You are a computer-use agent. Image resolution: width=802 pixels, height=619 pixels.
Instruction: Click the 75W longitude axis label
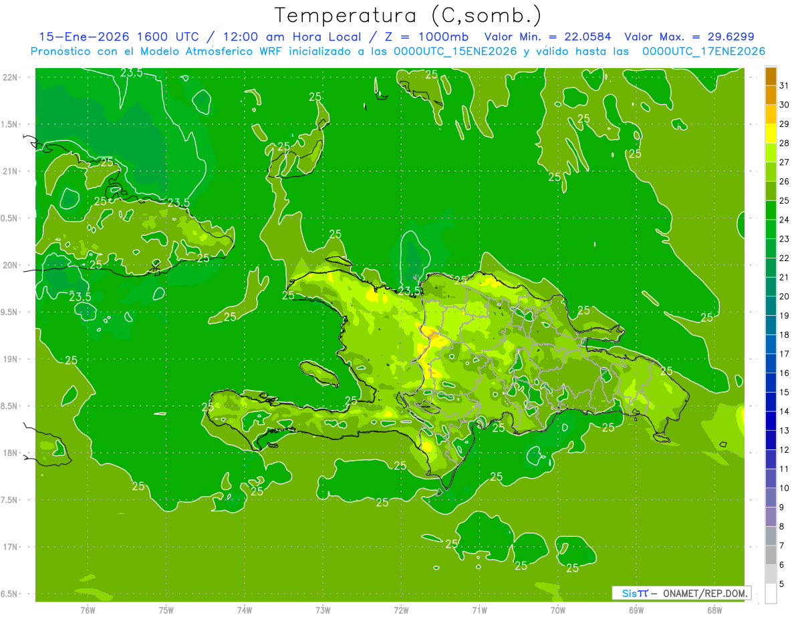pyautogui.click(x=166, y=610)
